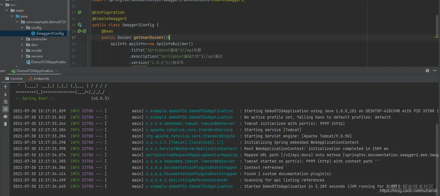Click the Endpoints tab icon
Viewport: 440px width, 196px height.
pos(31,79)
